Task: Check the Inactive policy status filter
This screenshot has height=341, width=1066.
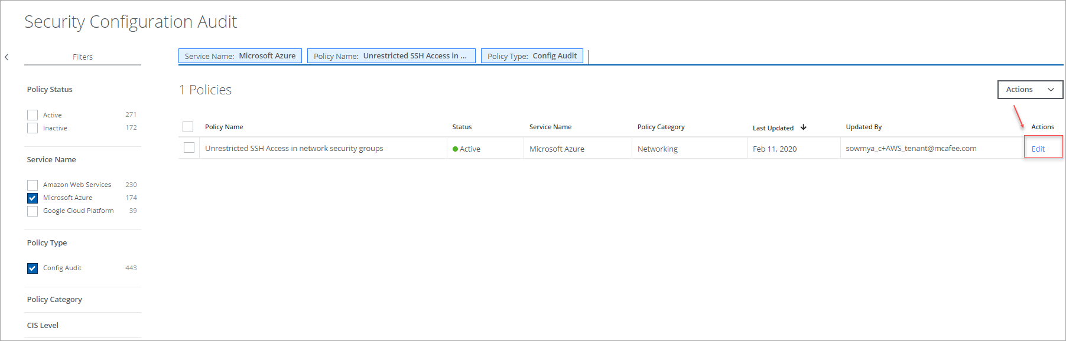Action: tap(32, 128)
